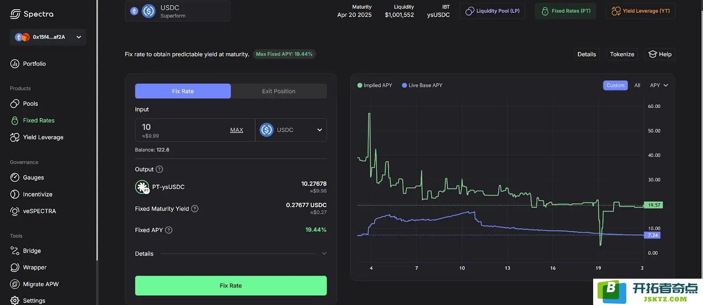This screenshot has height=305, width=703.
Task: Click the Ethereum network icon in header
Action: pos(134,11)
